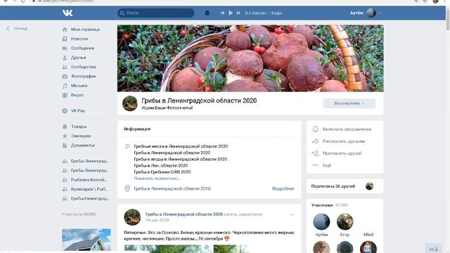Screen dimensions: 450x253
Task: Click the document icon next to Документы
Action: point(65,145)
